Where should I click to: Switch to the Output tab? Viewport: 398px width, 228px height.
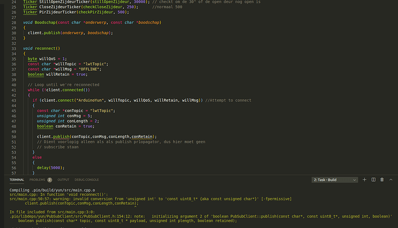pyautogui.click(x=63, y=180)
